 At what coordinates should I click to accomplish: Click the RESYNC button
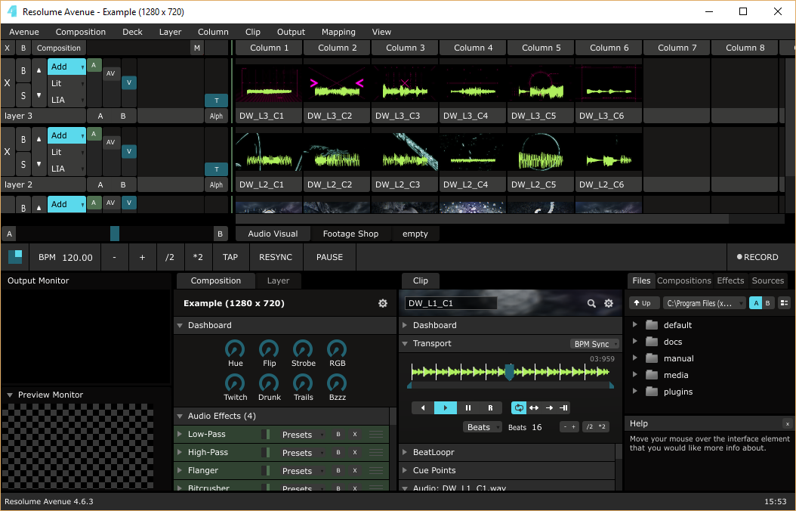276,257
